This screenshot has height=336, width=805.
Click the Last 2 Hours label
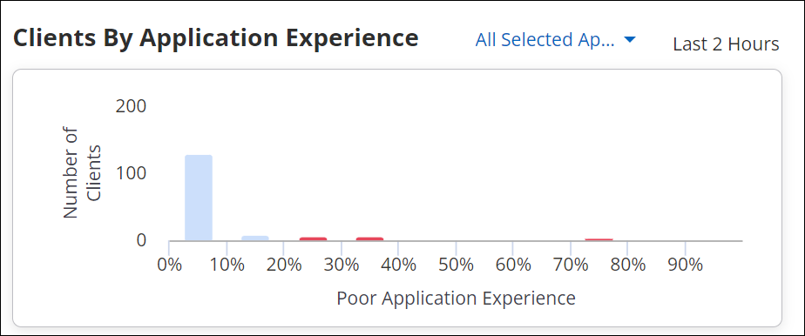click(726, 44)
